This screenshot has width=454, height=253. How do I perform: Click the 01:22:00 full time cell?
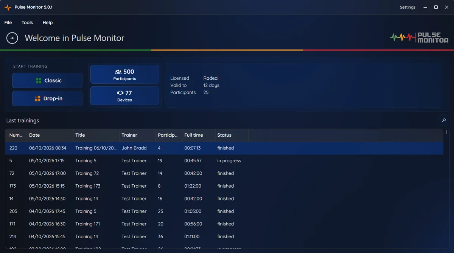pyautogui.click(x=193, y=186)
